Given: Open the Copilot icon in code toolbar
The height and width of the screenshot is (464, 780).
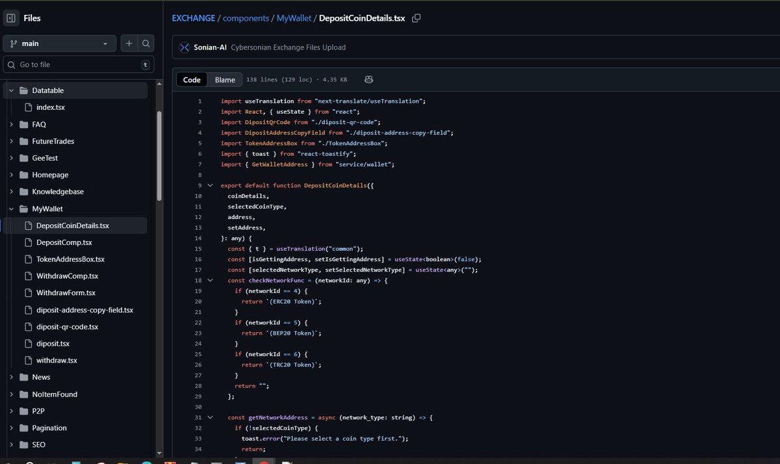Looking at the screenshot, I should (369, 79).
